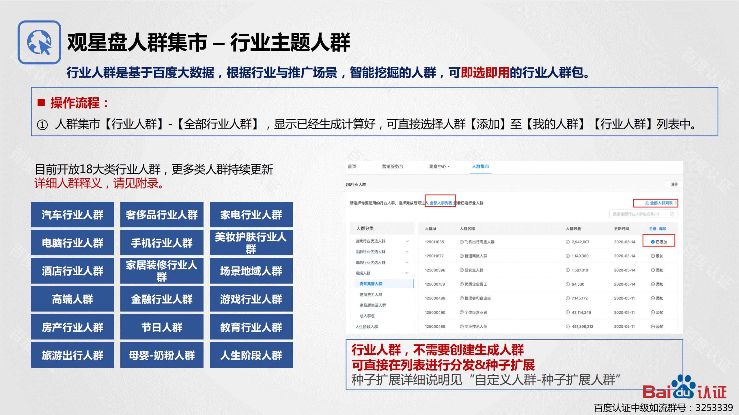The height and width of the screenshot is (415, 739).
Task: Click the 金融行业人群 blue tile
Action: coord(162,299)
